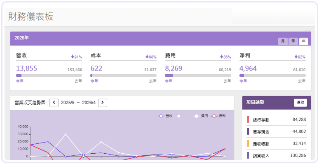
Task: Click the 選取 button in 項目餘額 panel
Action: point(300,103)
